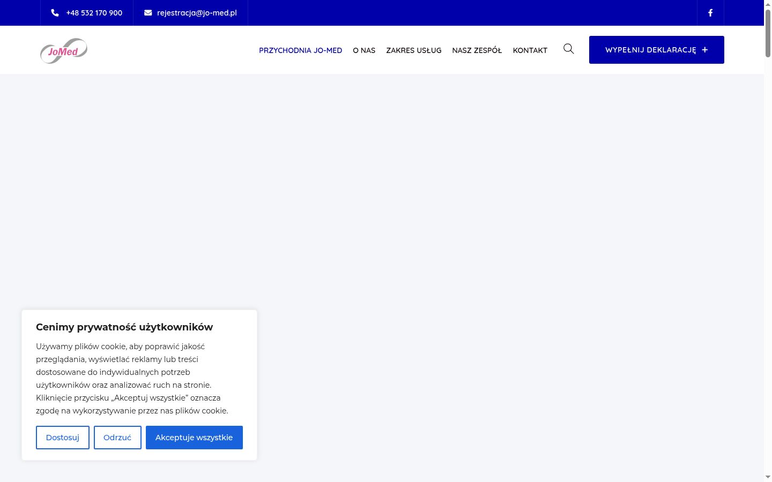Open the Kontakt menu item
772x482 pixels.
[x=530, y=50]
